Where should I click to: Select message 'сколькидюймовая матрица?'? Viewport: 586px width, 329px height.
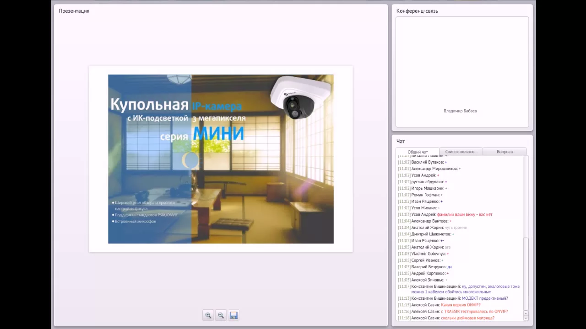pyautogui.click(x=467, y=318)
